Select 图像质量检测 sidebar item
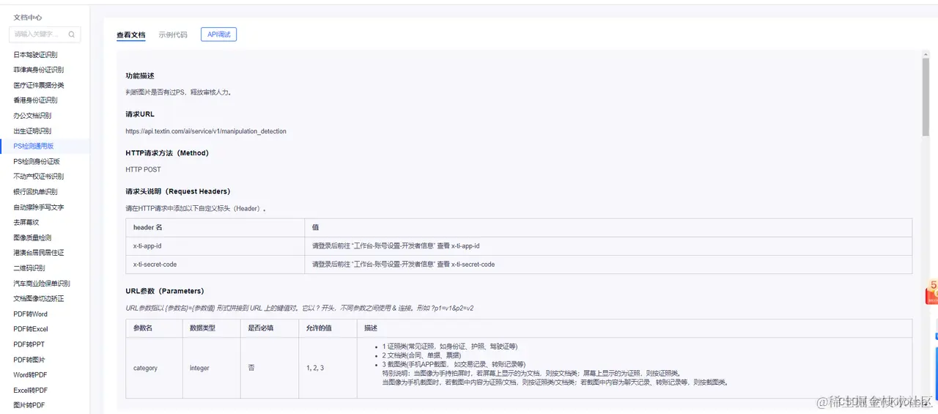The width and height of the screenshot is (938, 414). pyautogui.click(x=32, y=237)
